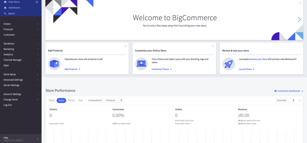This screenshot has height=143, width=307.
Task: Open Channel Manager in sidebar
Action: pos(21,60)
